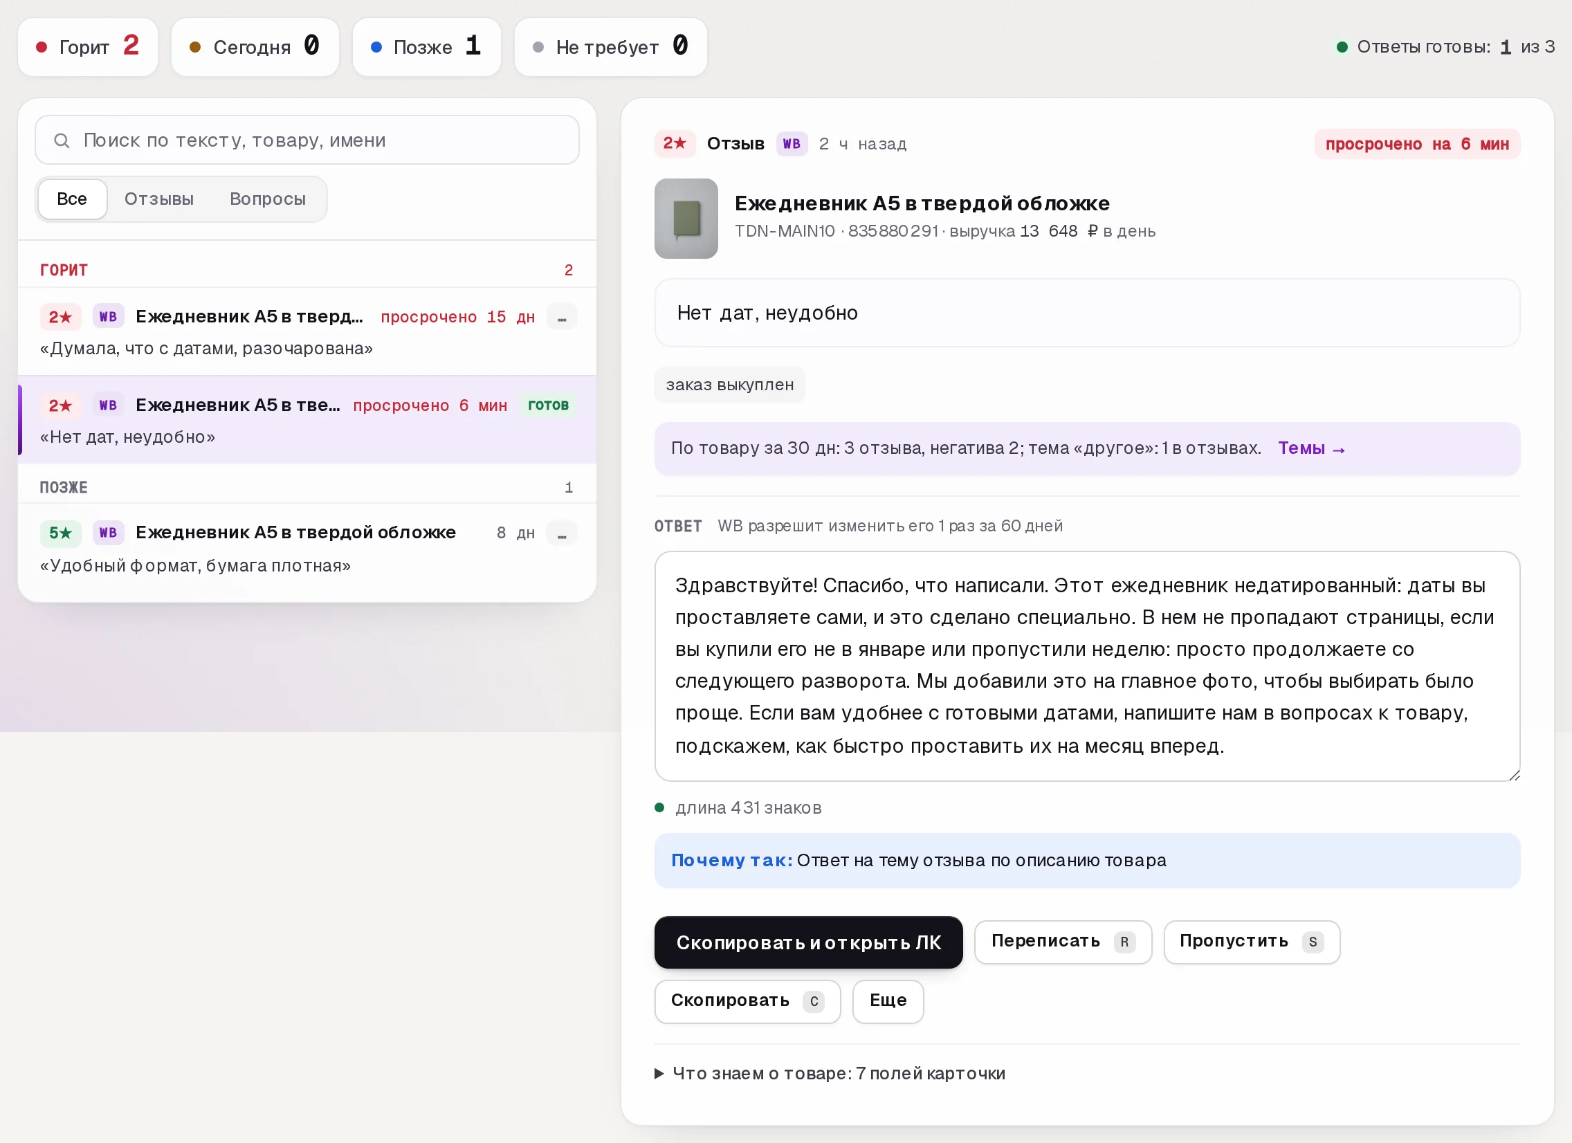Switch to the Отзывы tab
This screenshot has height=1143, width=1572.
[x=158, y=199]
